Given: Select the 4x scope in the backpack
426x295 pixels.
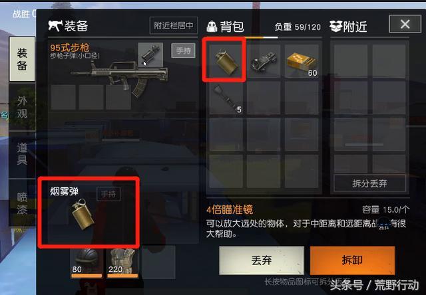Looking at the screenshot, I should [264, 61].
